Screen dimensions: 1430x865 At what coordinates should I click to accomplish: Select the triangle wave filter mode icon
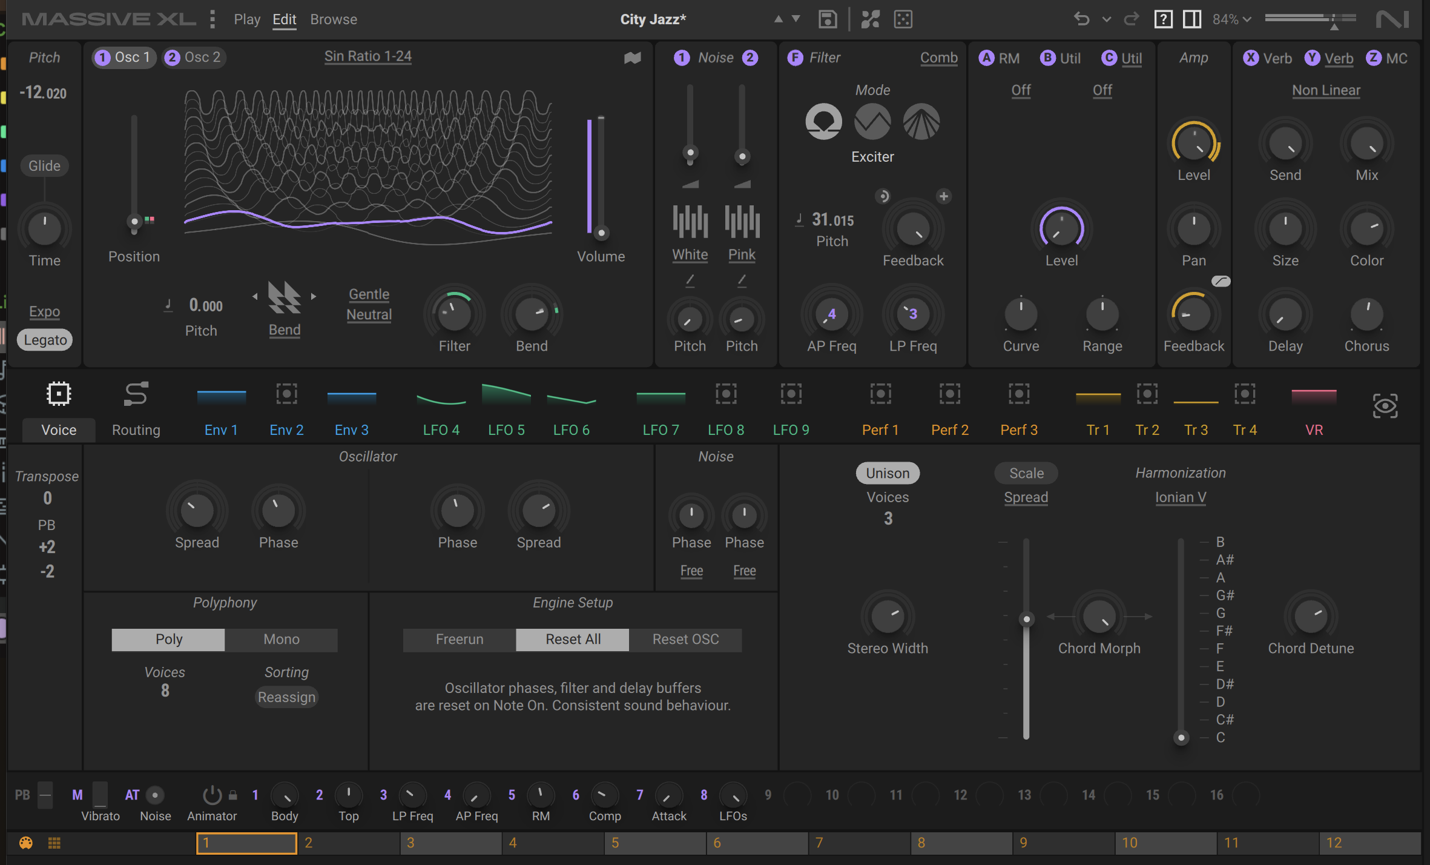click(872, 121)
